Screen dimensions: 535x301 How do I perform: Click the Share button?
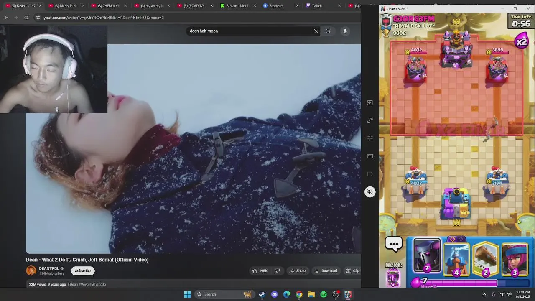click(x=298, y=271)
